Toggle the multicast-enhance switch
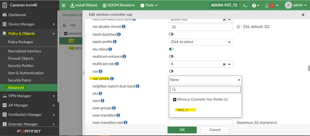Viewport: 310px width, 136px height. [171, 57]
